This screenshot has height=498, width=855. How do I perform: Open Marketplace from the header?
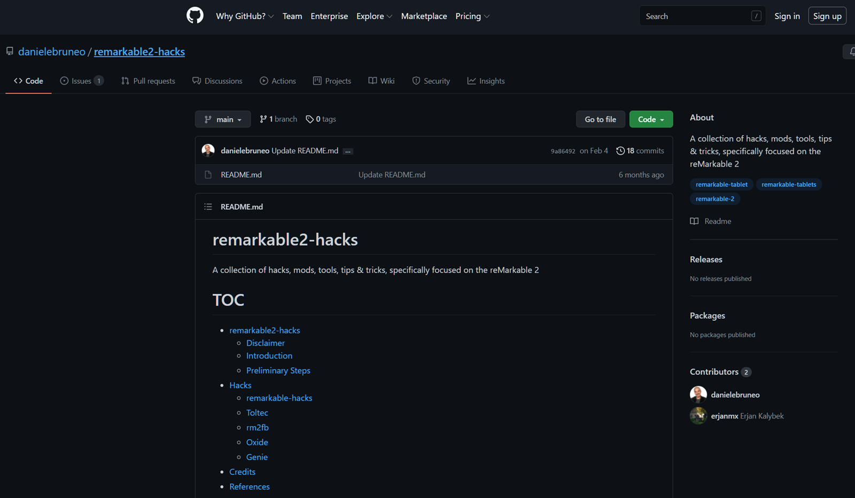click(x=424, y=16)
